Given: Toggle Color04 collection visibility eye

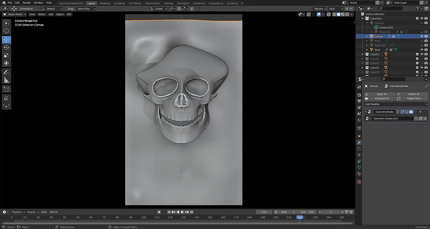Looking at the screenshot, I should tap(422, 68).
